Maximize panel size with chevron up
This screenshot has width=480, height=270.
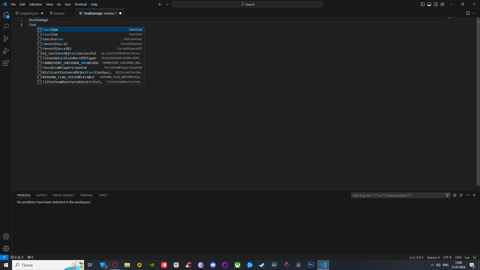coord(468,195)
